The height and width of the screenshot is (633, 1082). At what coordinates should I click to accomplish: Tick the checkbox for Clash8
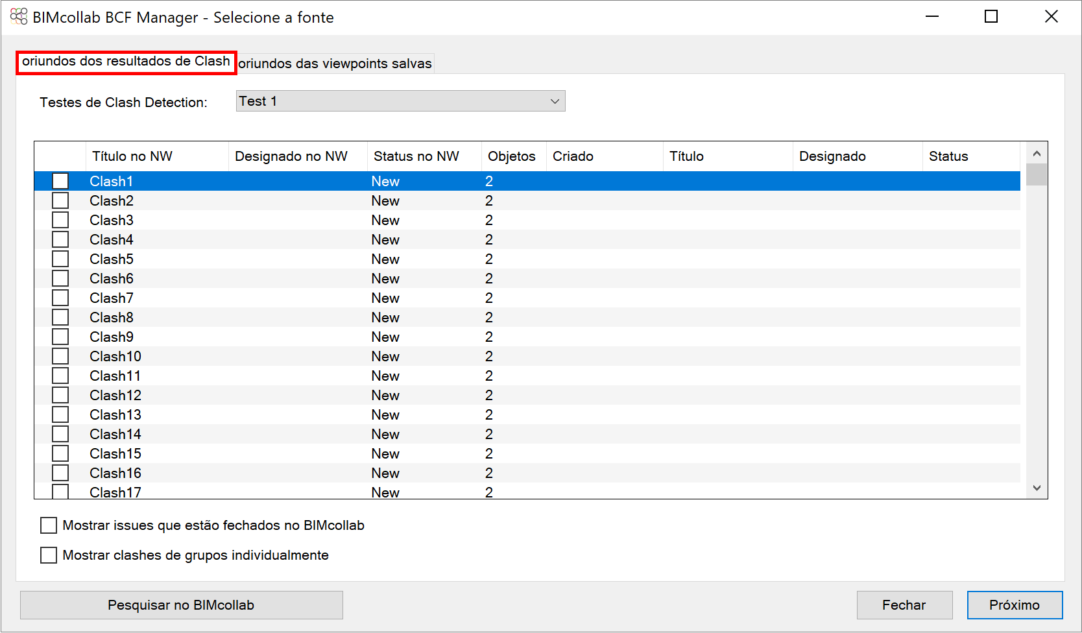point(60,317)
